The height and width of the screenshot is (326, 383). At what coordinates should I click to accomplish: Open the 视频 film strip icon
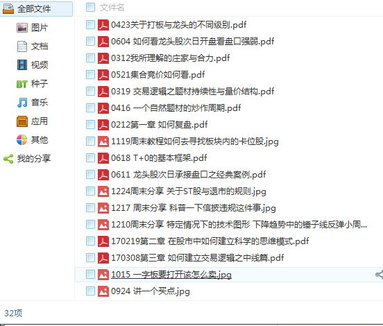pyautogui.click(x=22, y=65)
